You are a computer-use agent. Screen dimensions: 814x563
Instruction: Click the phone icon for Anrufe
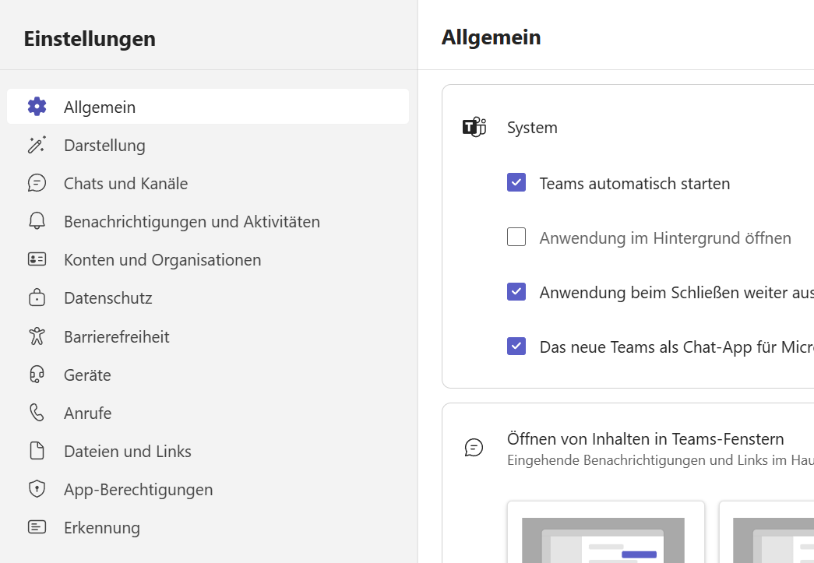point(37,413)
